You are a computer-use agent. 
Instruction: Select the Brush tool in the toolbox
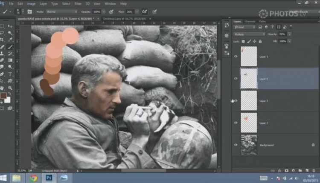click(10, 47)
